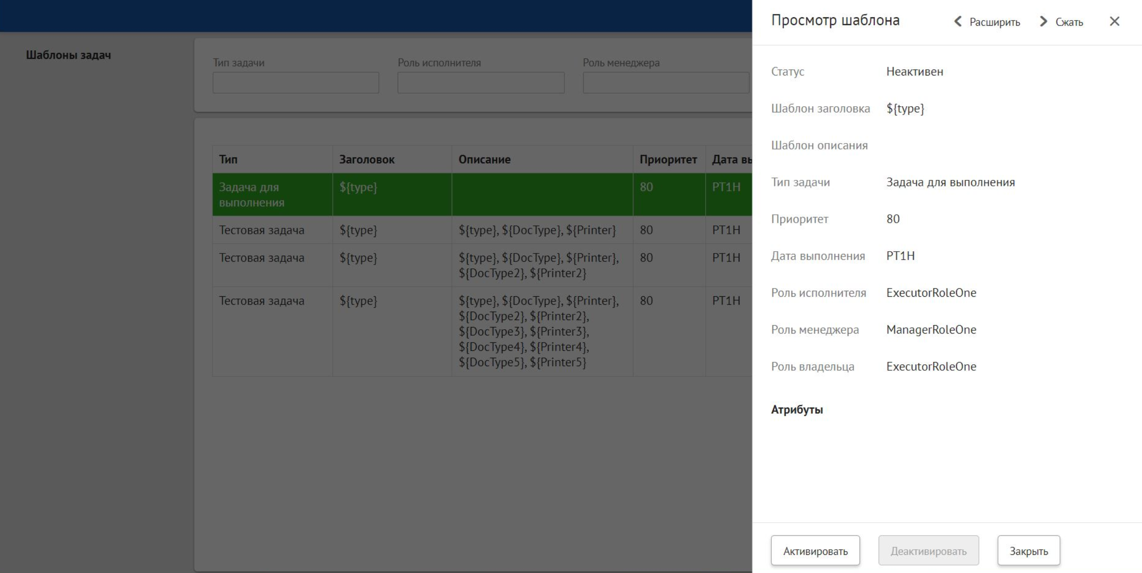The width and height of the screenshot is (1142, 573).
Task: Focus the Роль менеджера filter field
Action: (666, 82)
